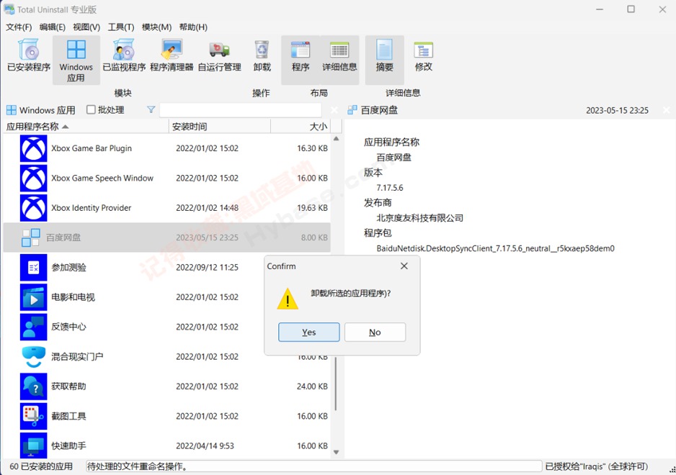The image size is (676, 475).
Task: Select the 快速助手 row name
Action: click(x=68, y=445)
